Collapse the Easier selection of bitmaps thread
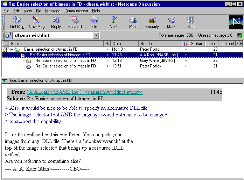The image size is (244, 180). tap(12, 50)
